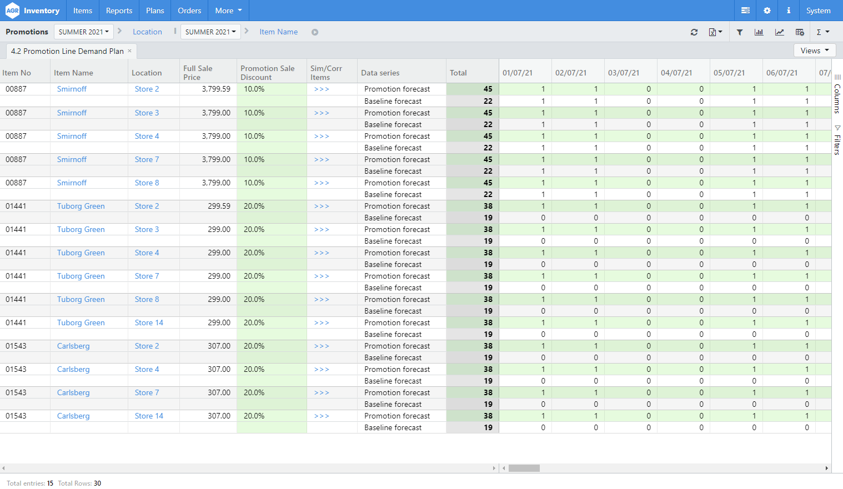This screenshot has height=489, width=843.
Task: Open the More menu dropdown
Action: 228,10
